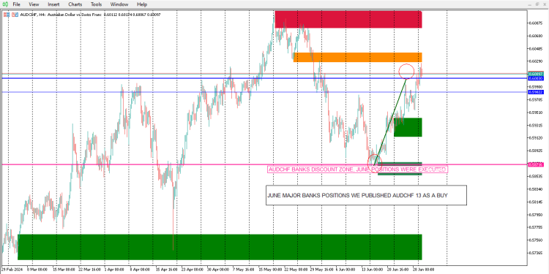Image resolution: width=549 pixels, height=274 pixels.
Task: Click the 13 Jun 08:00 time axis label
Action: (372, 270)
